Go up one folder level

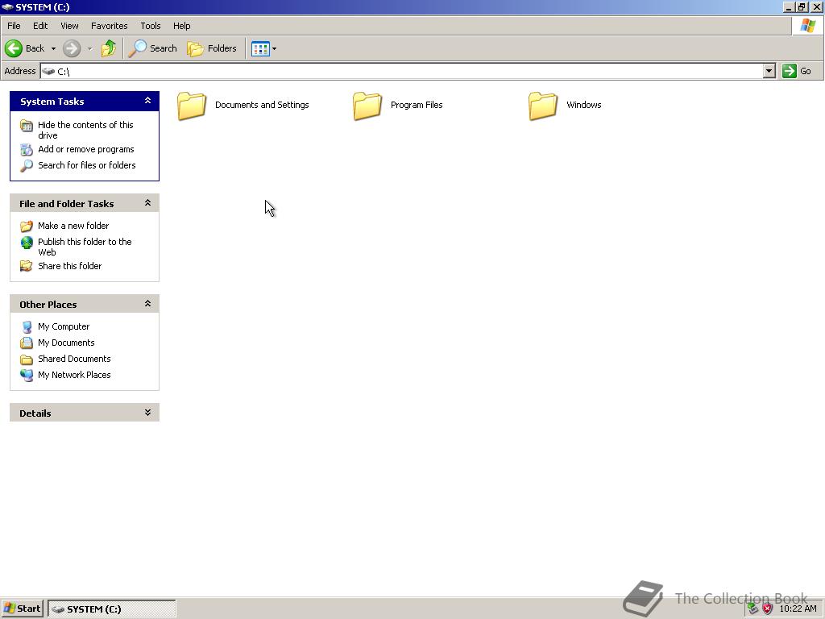(109, 48)
